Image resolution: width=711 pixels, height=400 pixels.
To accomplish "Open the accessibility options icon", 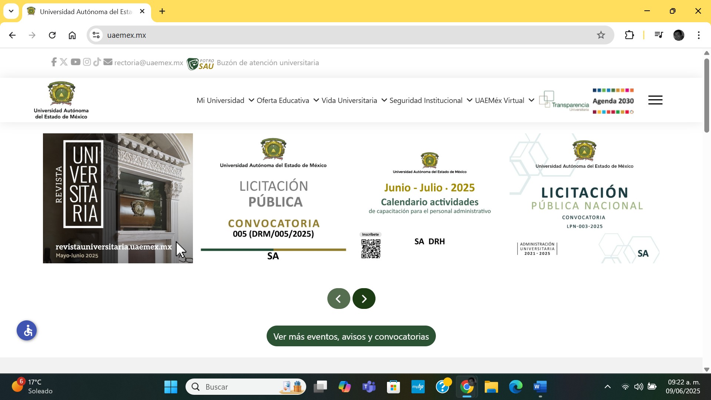I will coord(26,330).
